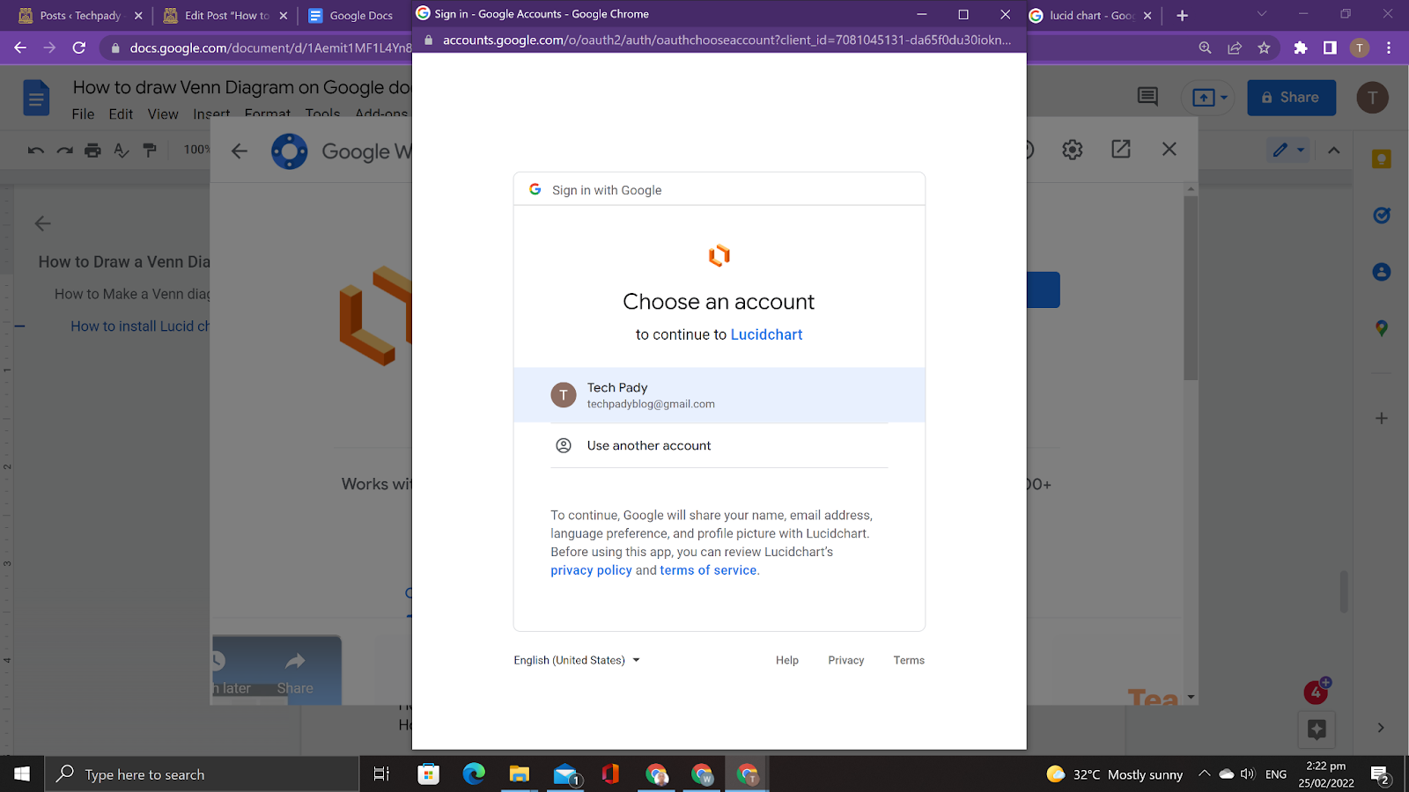This screenshot has height=792, width=1409.
Task: Open File Explorer from the taskbar
Action: (520, 774)
